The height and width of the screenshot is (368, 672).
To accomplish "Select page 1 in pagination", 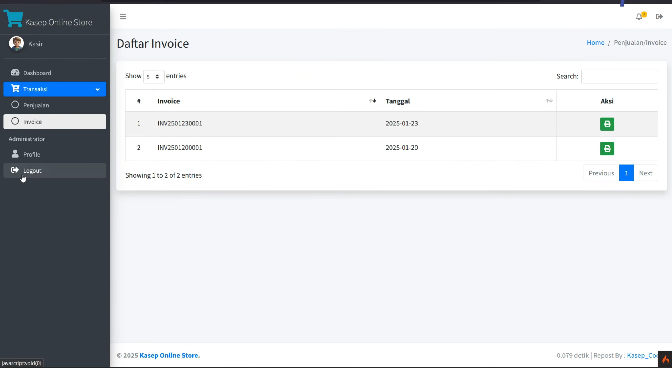I will pyautogui.click(x=626, y=173).
